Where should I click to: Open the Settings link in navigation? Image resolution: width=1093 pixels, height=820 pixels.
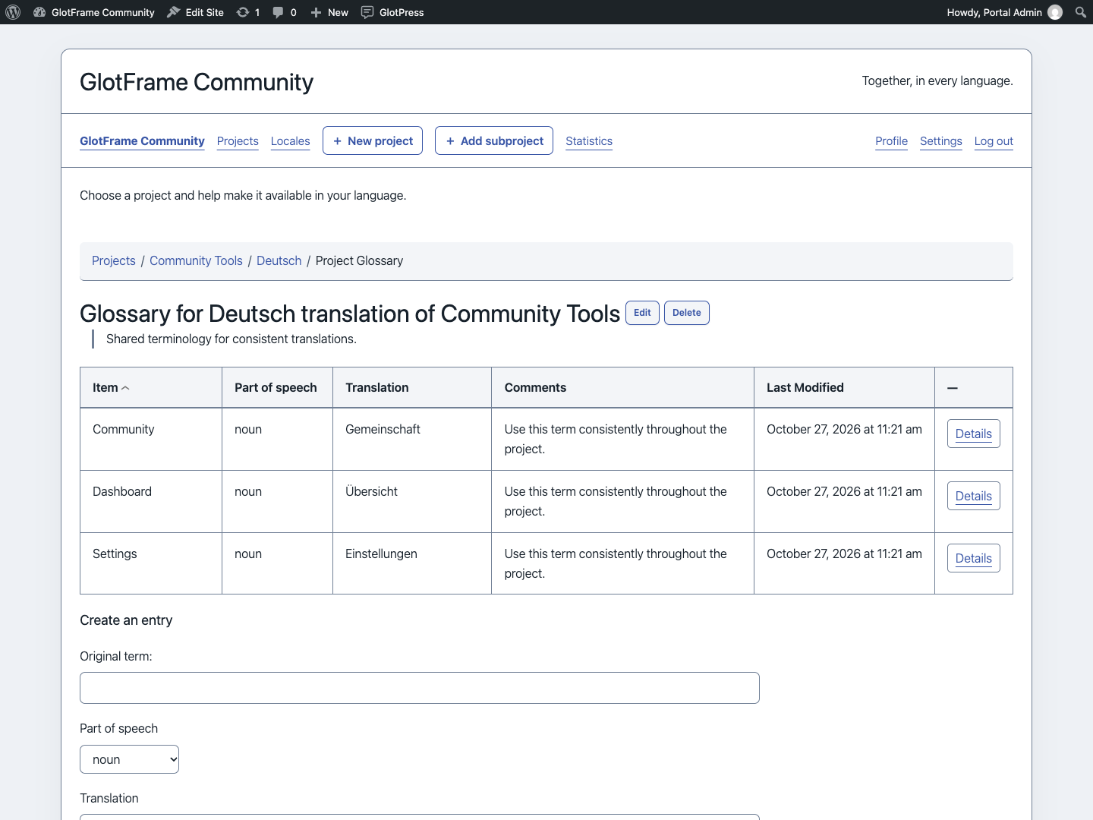point(941,141)
